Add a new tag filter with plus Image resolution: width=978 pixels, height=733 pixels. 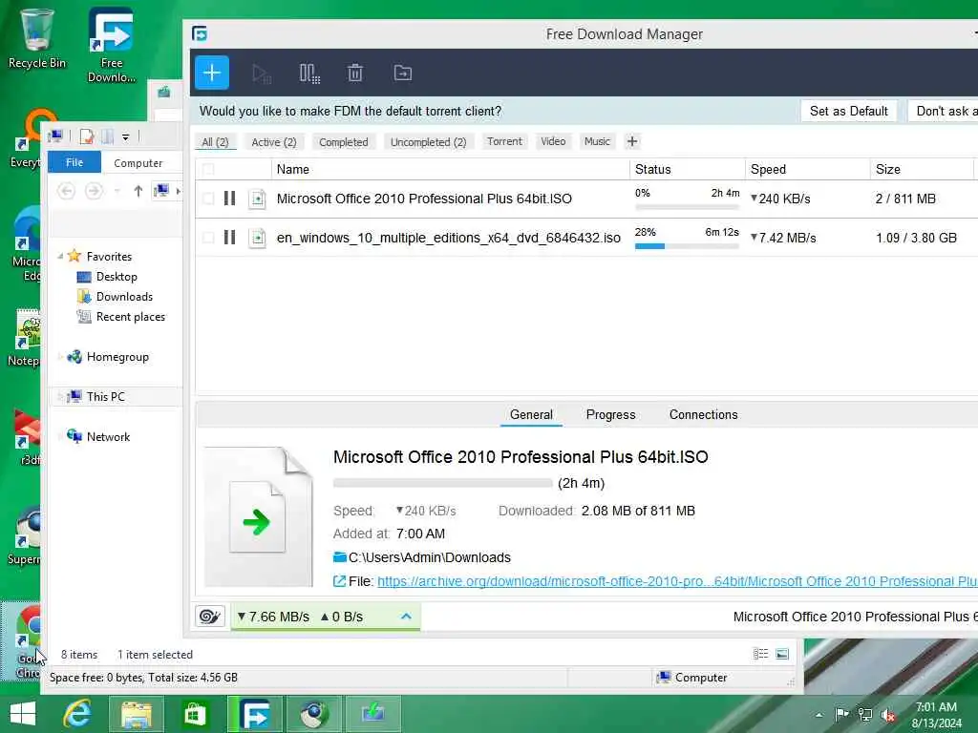coord(632,141)
